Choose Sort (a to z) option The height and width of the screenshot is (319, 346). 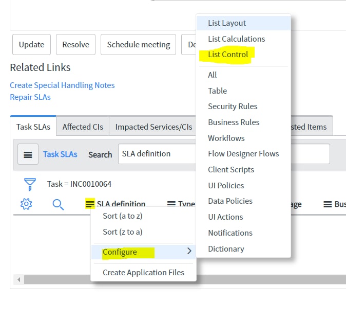pyautogui.click(x=123, y=216)
